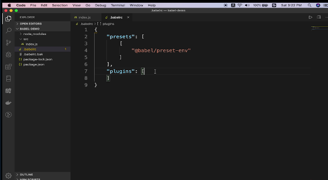Viewport: 328px width, 180px height.
Task: Open the .babelrc.bak file
Action: coord(33,54)
